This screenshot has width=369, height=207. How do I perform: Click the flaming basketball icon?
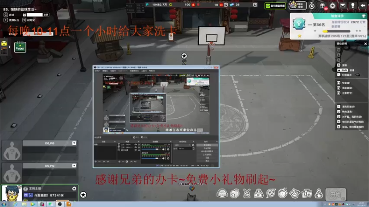283,193
